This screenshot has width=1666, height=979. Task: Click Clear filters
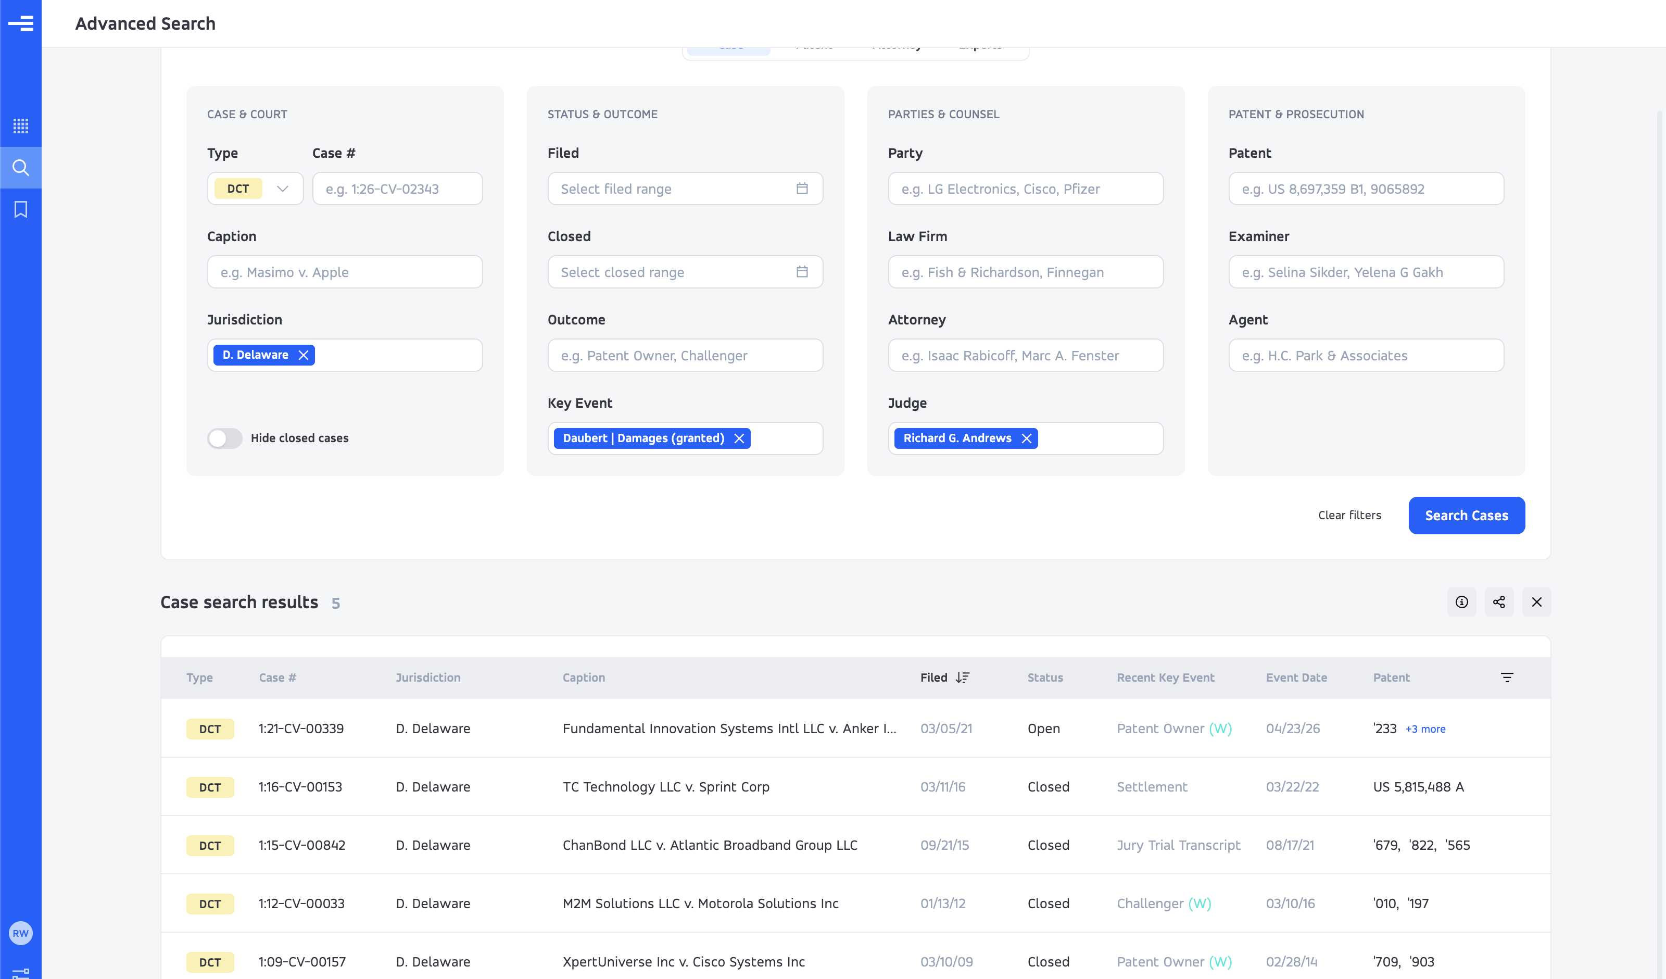(x=1349, y=516)
